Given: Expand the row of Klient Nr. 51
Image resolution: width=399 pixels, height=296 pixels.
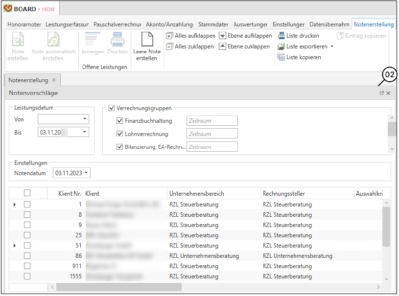Looking at the screenshot, I should 14,246.
